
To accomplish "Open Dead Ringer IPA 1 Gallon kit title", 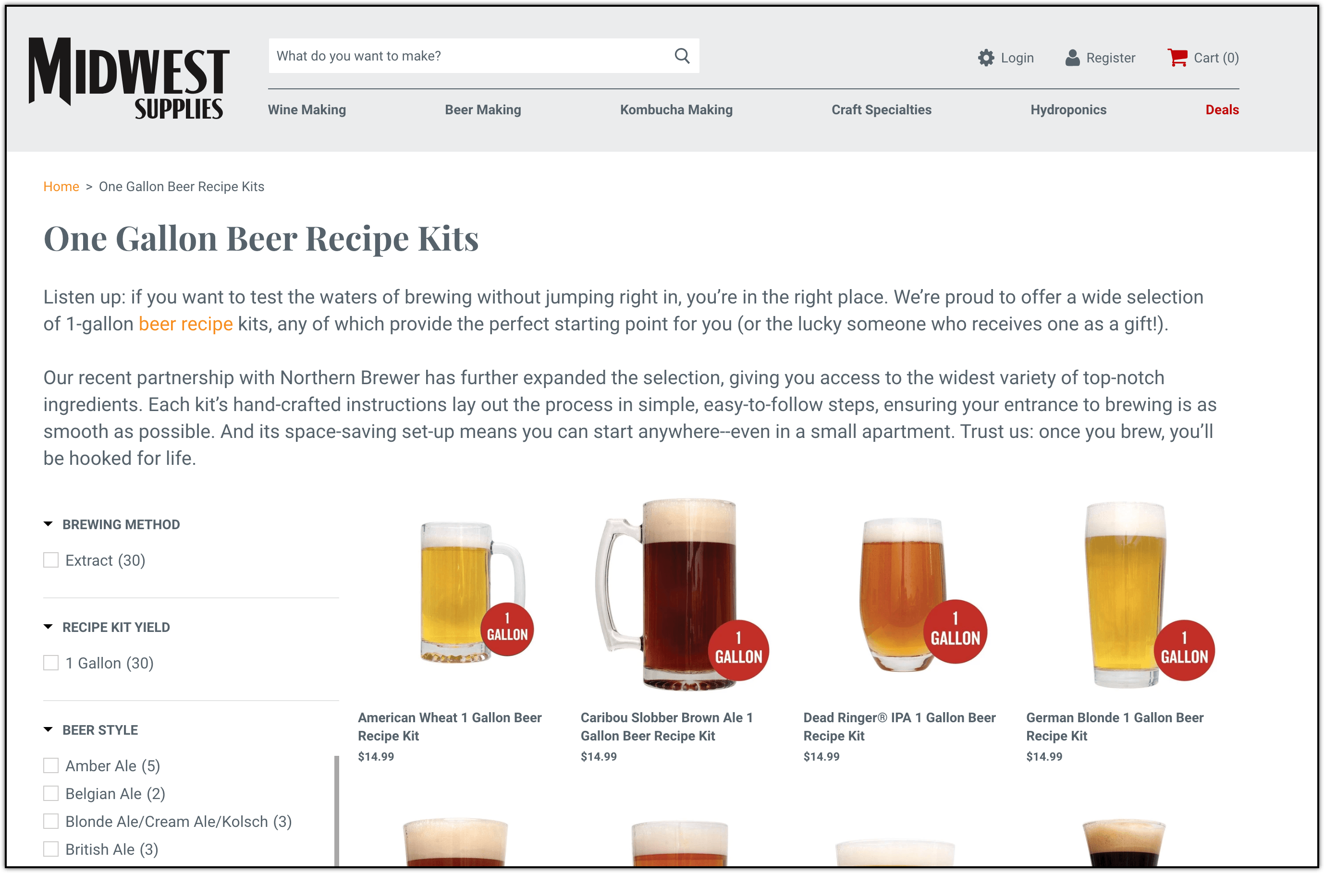I will pyautogui.click(x=899, y=727).
